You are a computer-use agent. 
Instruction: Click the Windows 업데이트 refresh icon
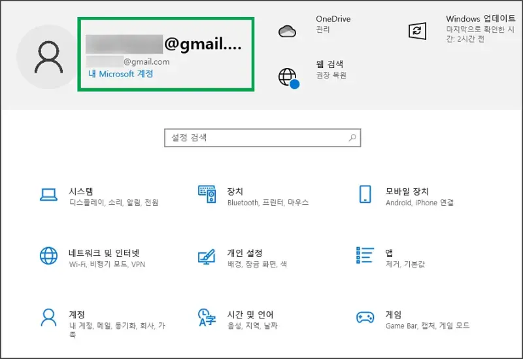pos(417,31)
